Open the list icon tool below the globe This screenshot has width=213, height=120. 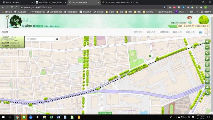(x=207, y=64)
